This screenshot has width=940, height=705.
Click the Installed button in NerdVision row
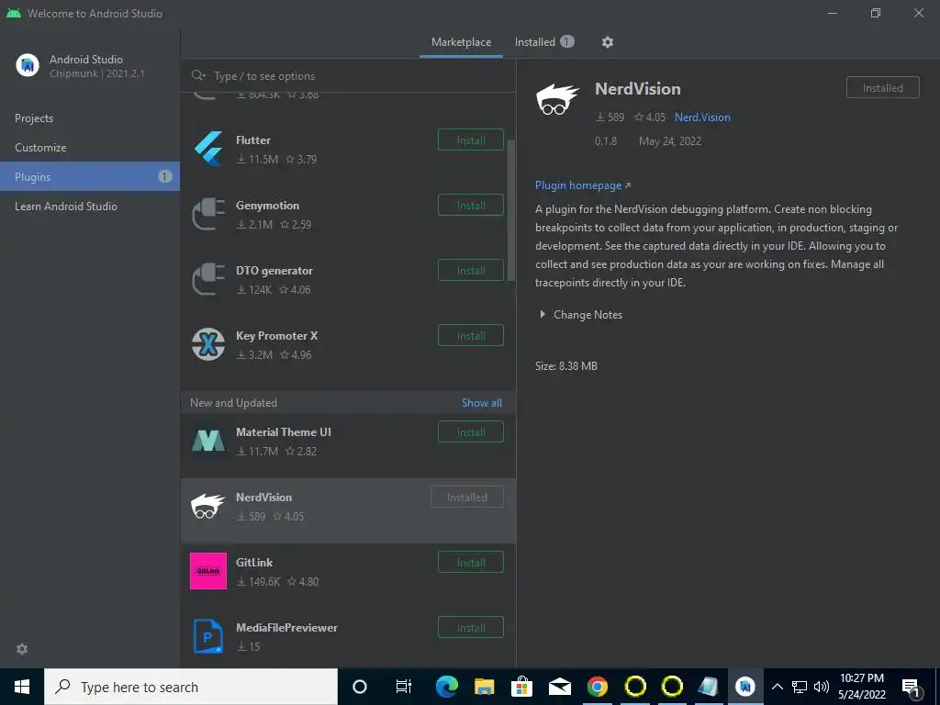click(467, 497)
